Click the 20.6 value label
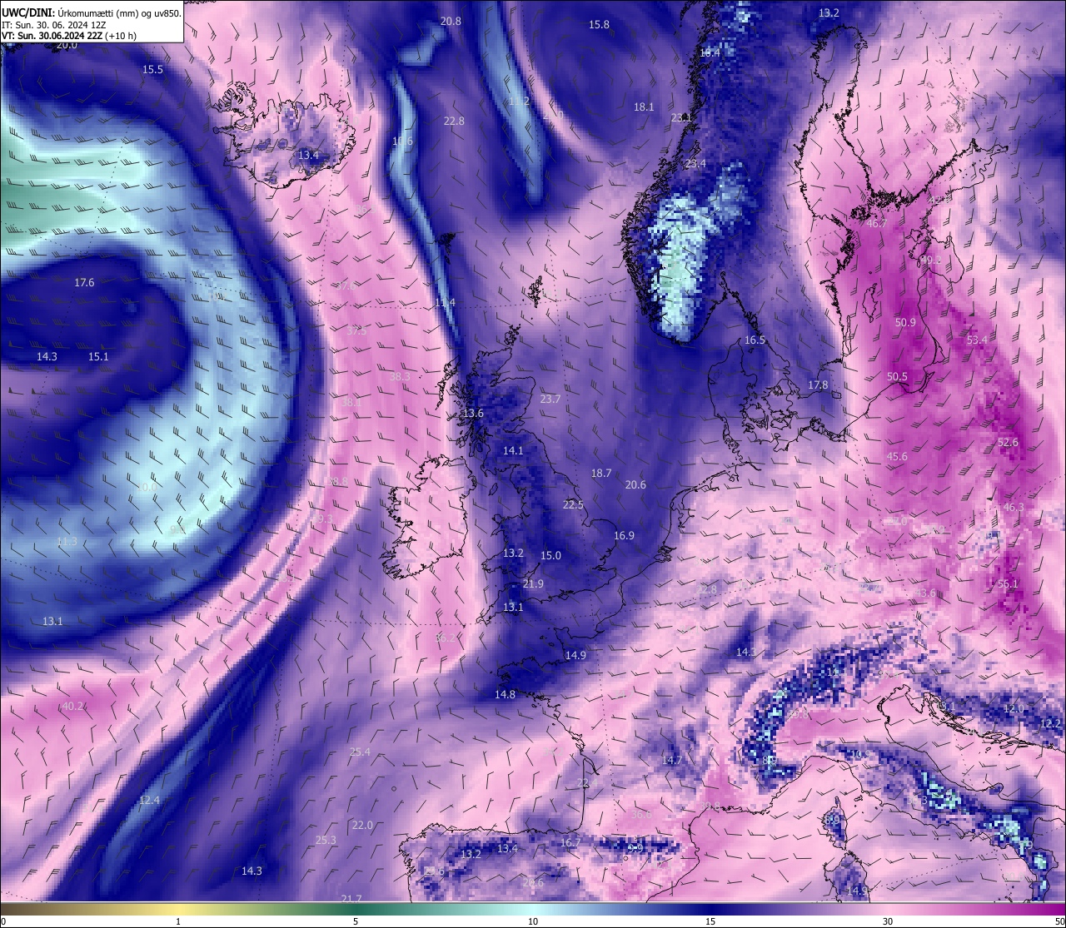Viewport: 1066px width, 928px height. coord(635,484)
